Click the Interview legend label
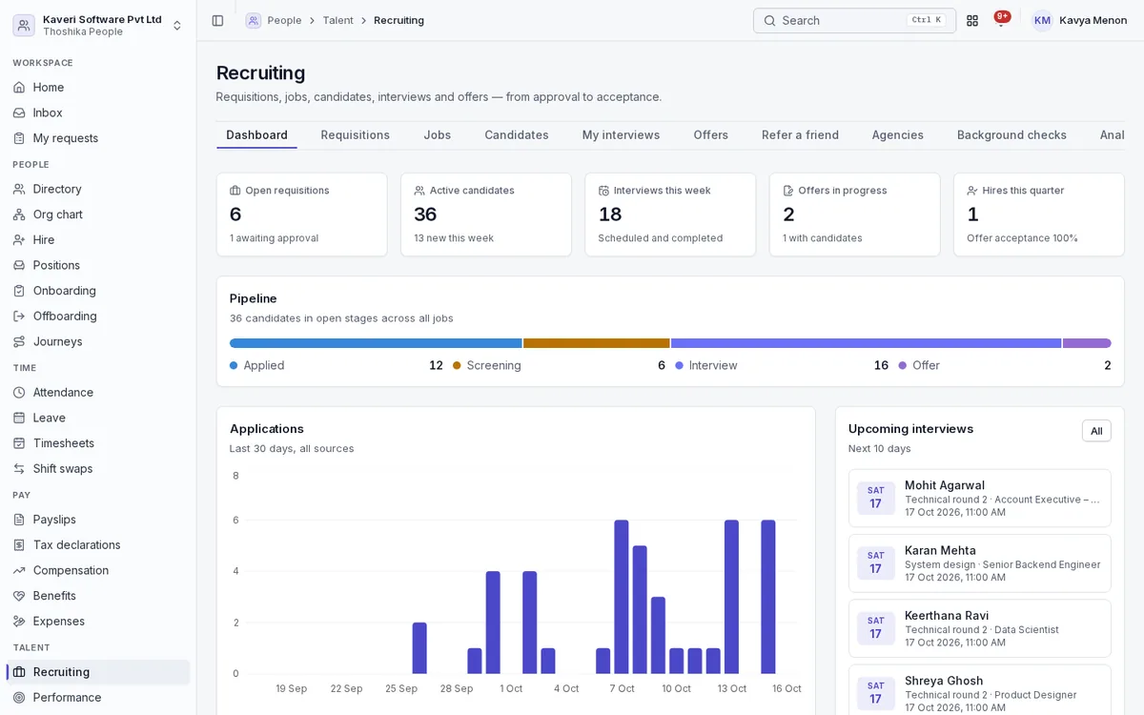This screenshot has height=715, width=1144. click(x=713, y=365)
